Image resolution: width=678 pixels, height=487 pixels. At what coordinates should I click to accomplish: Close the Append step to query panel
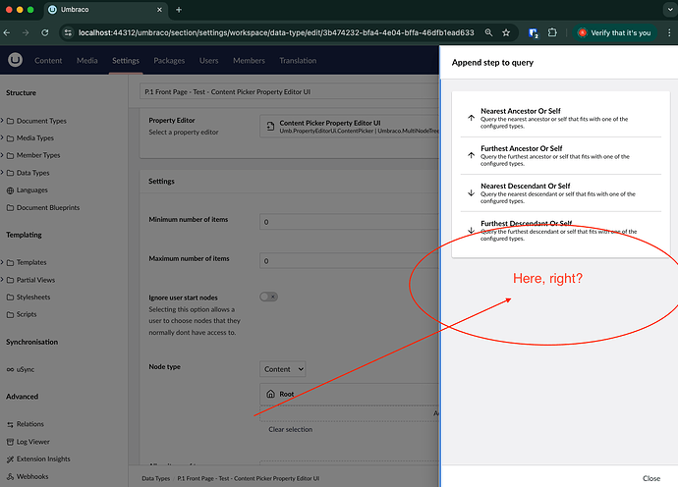pyautogui.click(x=651, y=478)
